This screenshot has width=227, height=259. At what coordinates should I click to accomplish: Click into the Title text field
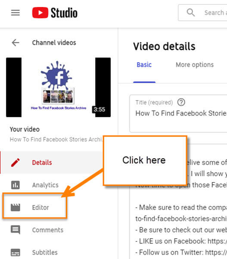click(178, 114)
